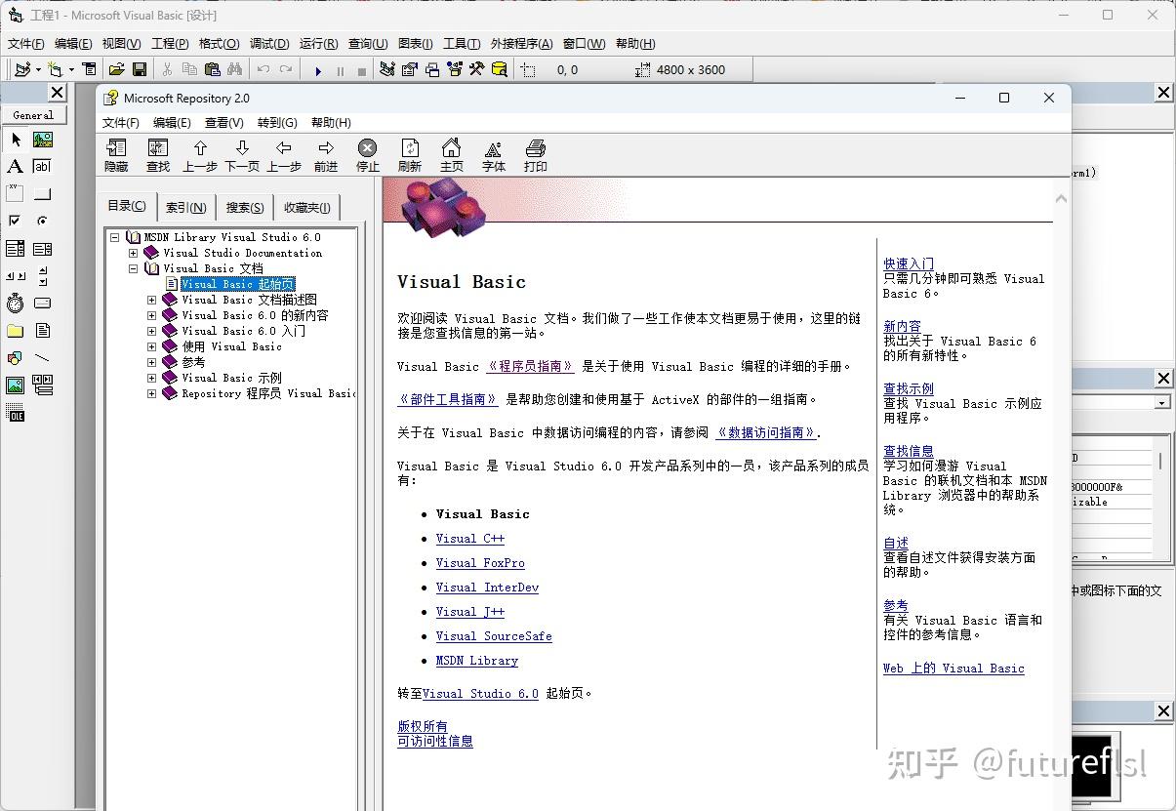
Task: Select the Data control in toolbox
Action: [43, 385]
